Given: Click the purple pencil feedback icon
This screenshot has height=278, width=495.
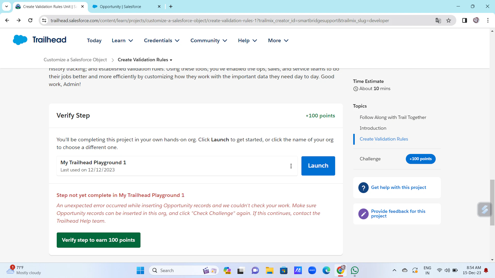Looking at the screenshot, I should (x=363, y=214).
